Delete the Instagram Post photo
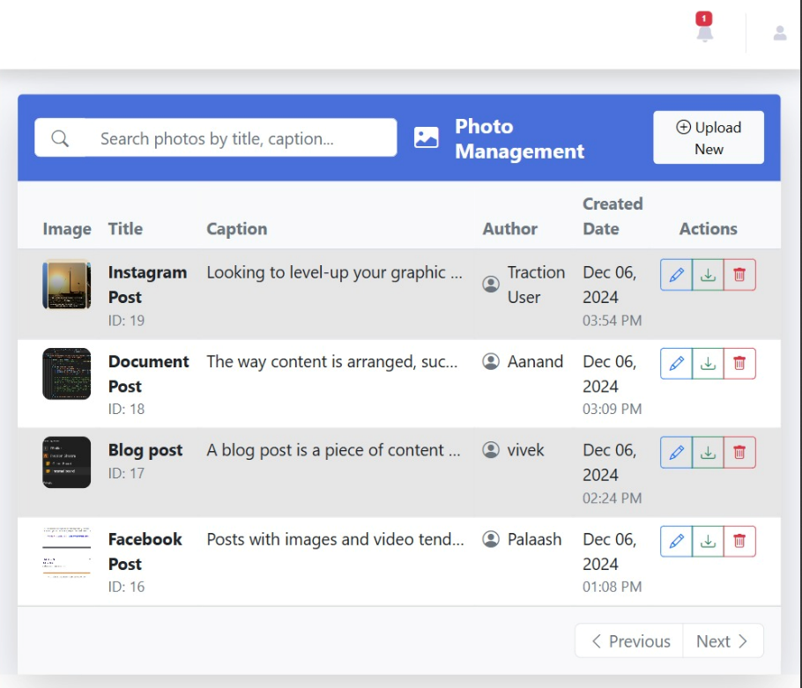Viewport: 802px width, 688px height. (739, 275)
